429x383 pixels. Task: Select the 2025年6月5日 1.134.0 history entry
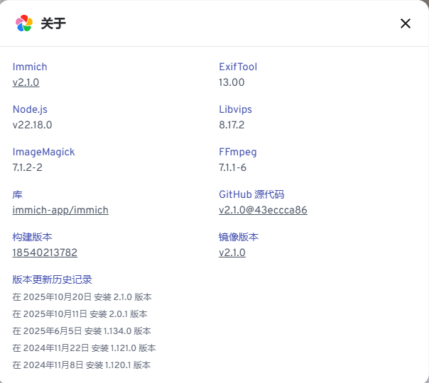point(82,331)
